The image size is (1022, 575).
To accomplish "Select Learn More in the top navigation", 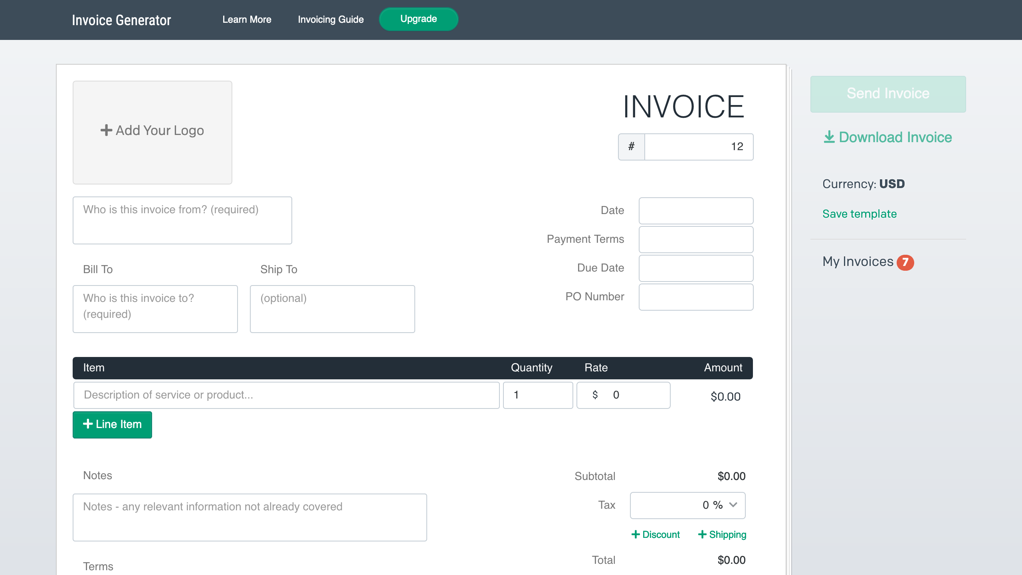I will (247, 19).
